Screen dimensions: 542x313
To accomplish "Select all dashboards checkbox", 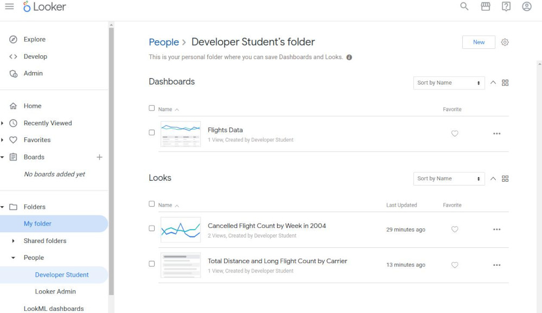I will click(152, 108).
